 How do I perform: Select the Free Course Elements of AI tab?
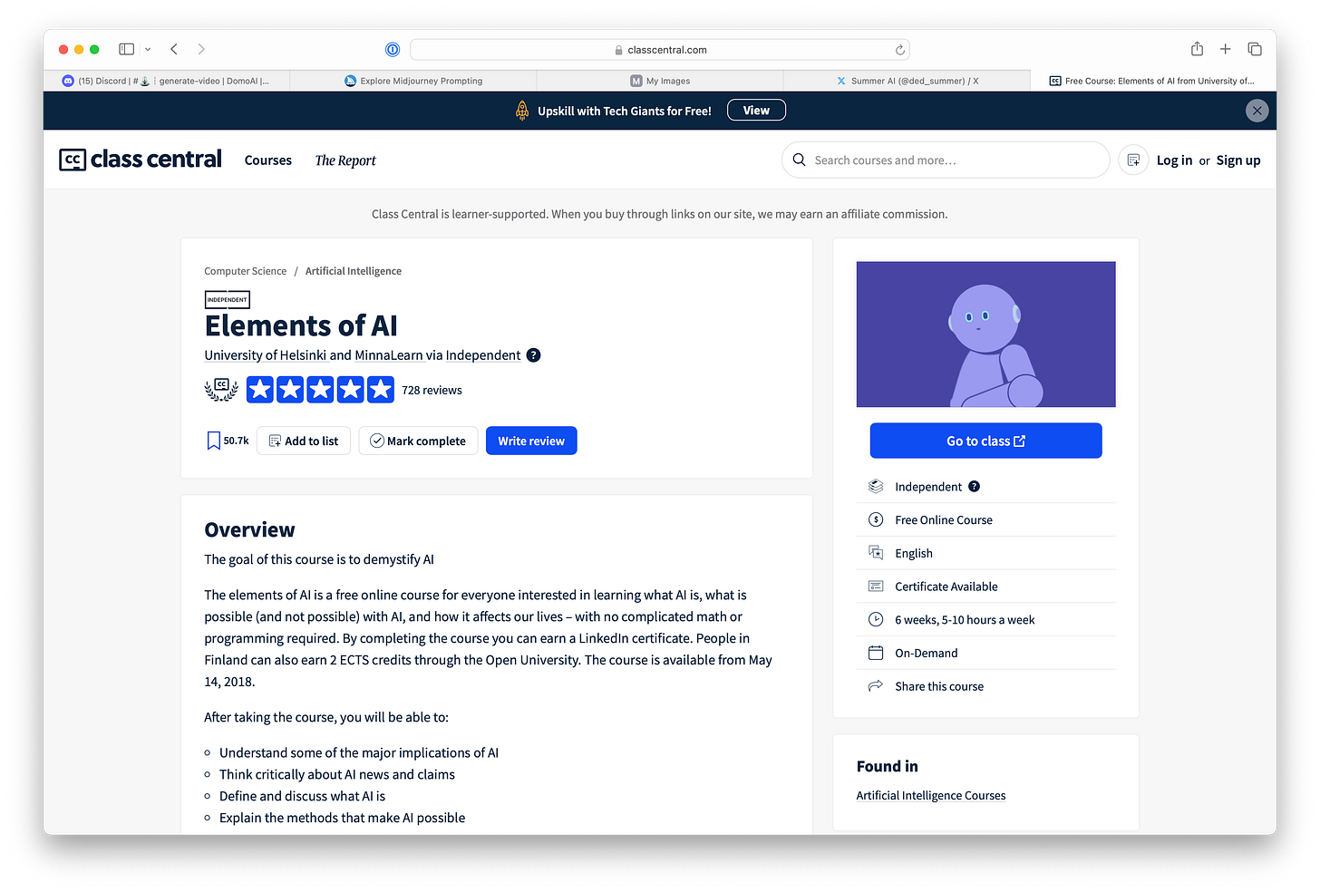pyautogui.click(x=1153, y=81)
